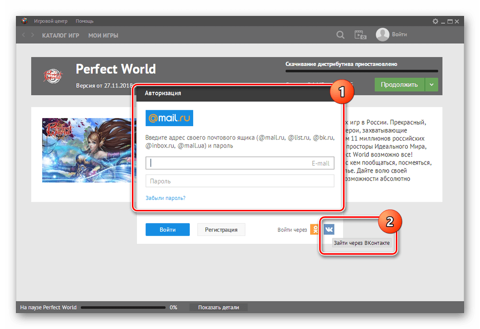Click the На паузе Perfect World status text
Image resolution: width=480 pixels, height=329 pixels.
click(x=48, y=307)
